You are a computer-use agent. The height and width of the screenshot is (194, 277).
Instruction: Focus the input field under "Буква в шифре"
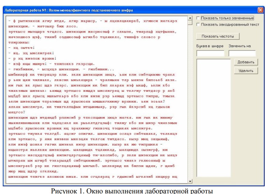tap(210, 53)
